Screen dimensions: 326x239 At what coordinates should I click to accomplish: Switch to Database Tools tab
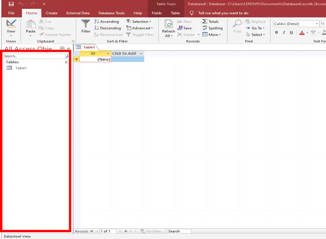(x=111, y=13)
